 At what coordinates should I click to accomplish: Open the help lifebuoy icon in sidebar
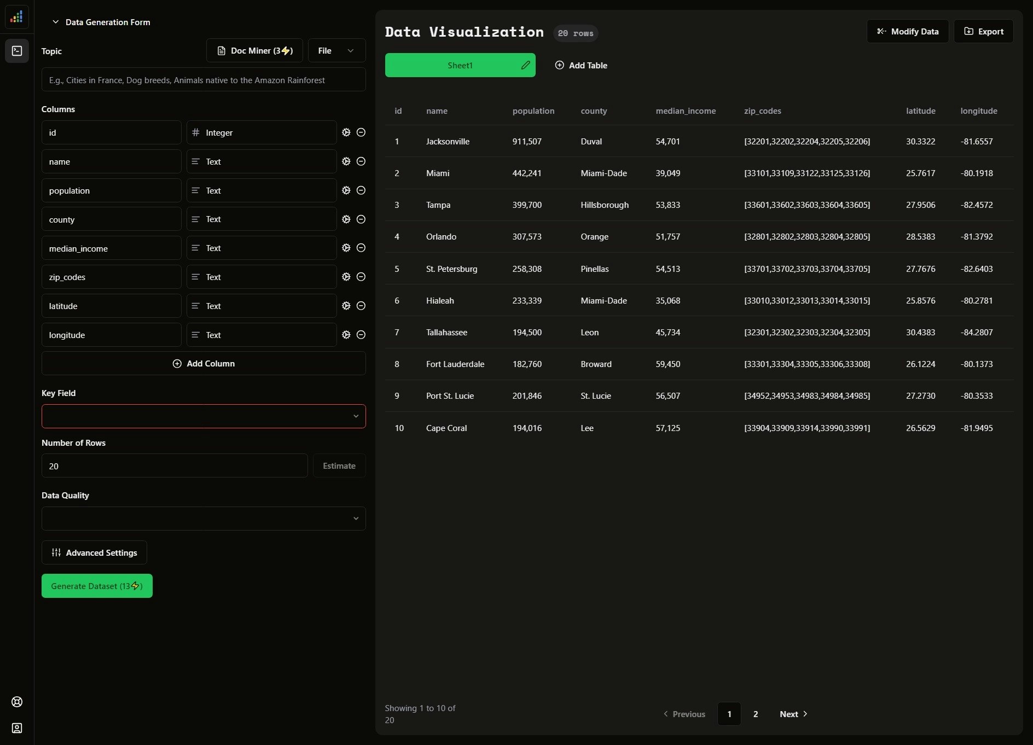[x=17, y=702]
